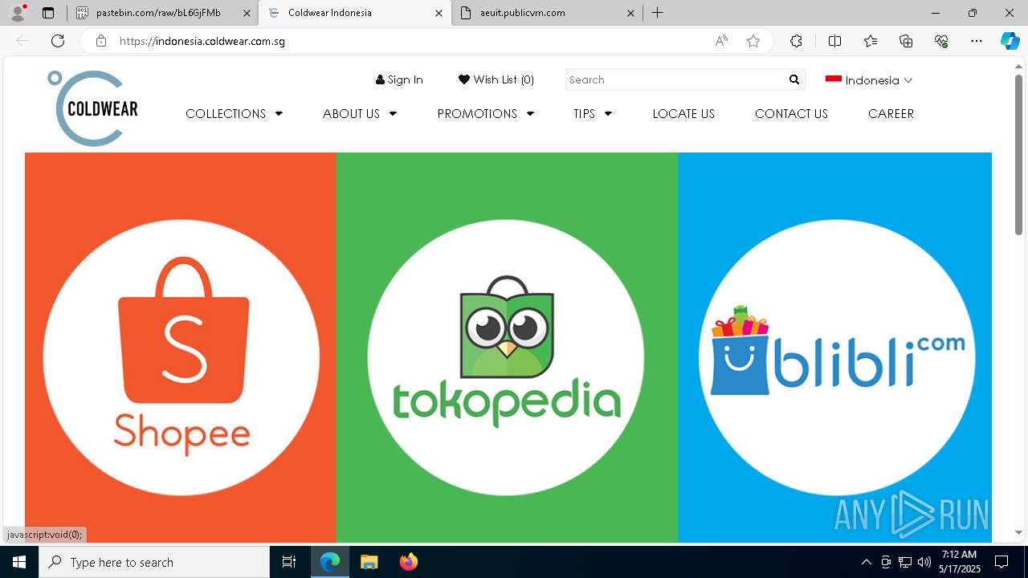Click the Sign In link
This screenshot has width=1028, height=578.
pos(399,79)
